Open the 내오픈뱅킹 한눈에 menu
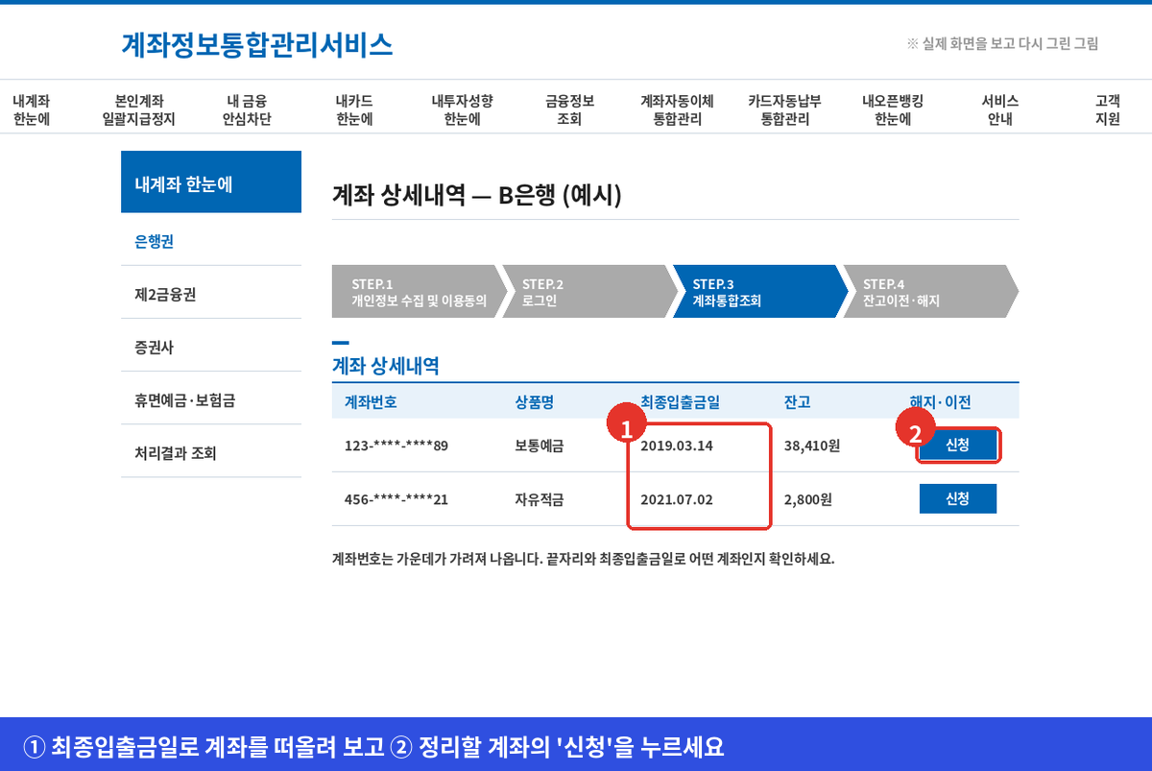 coord(893,110)
